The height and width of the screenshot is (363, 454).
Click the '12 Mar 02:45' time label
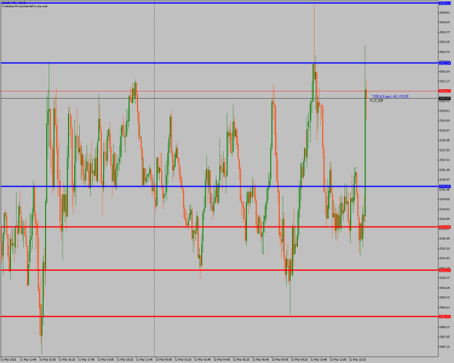point(203,360)
